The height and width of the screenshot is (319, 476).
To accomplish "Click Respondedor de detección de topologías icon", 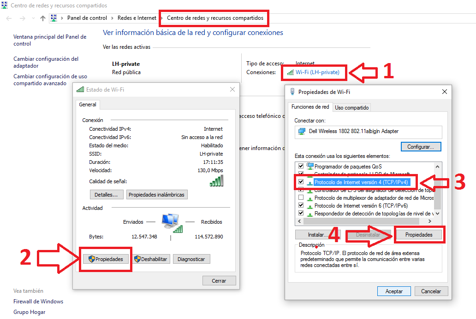I will 309,215.
